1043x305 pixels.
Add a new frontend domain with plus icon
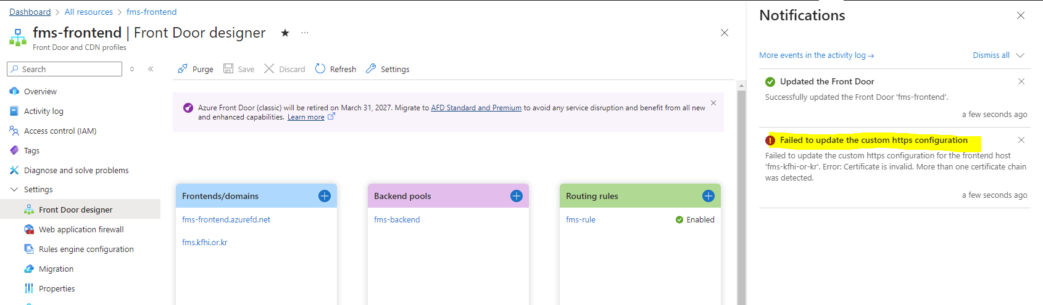(325, 196)
